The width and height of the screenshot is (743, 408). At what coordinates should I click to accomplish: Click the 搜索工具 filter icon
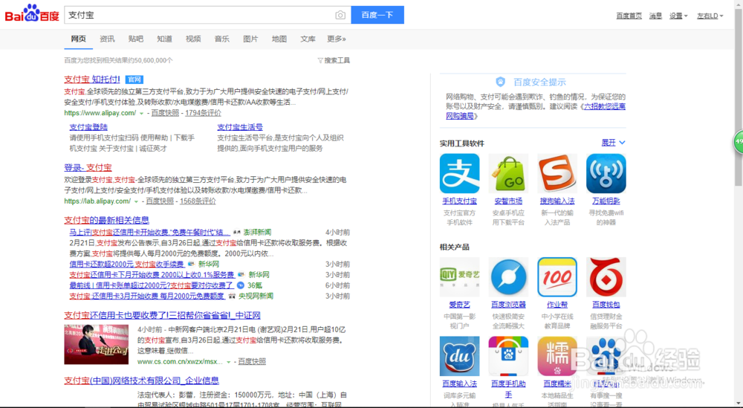click(320, 61)
